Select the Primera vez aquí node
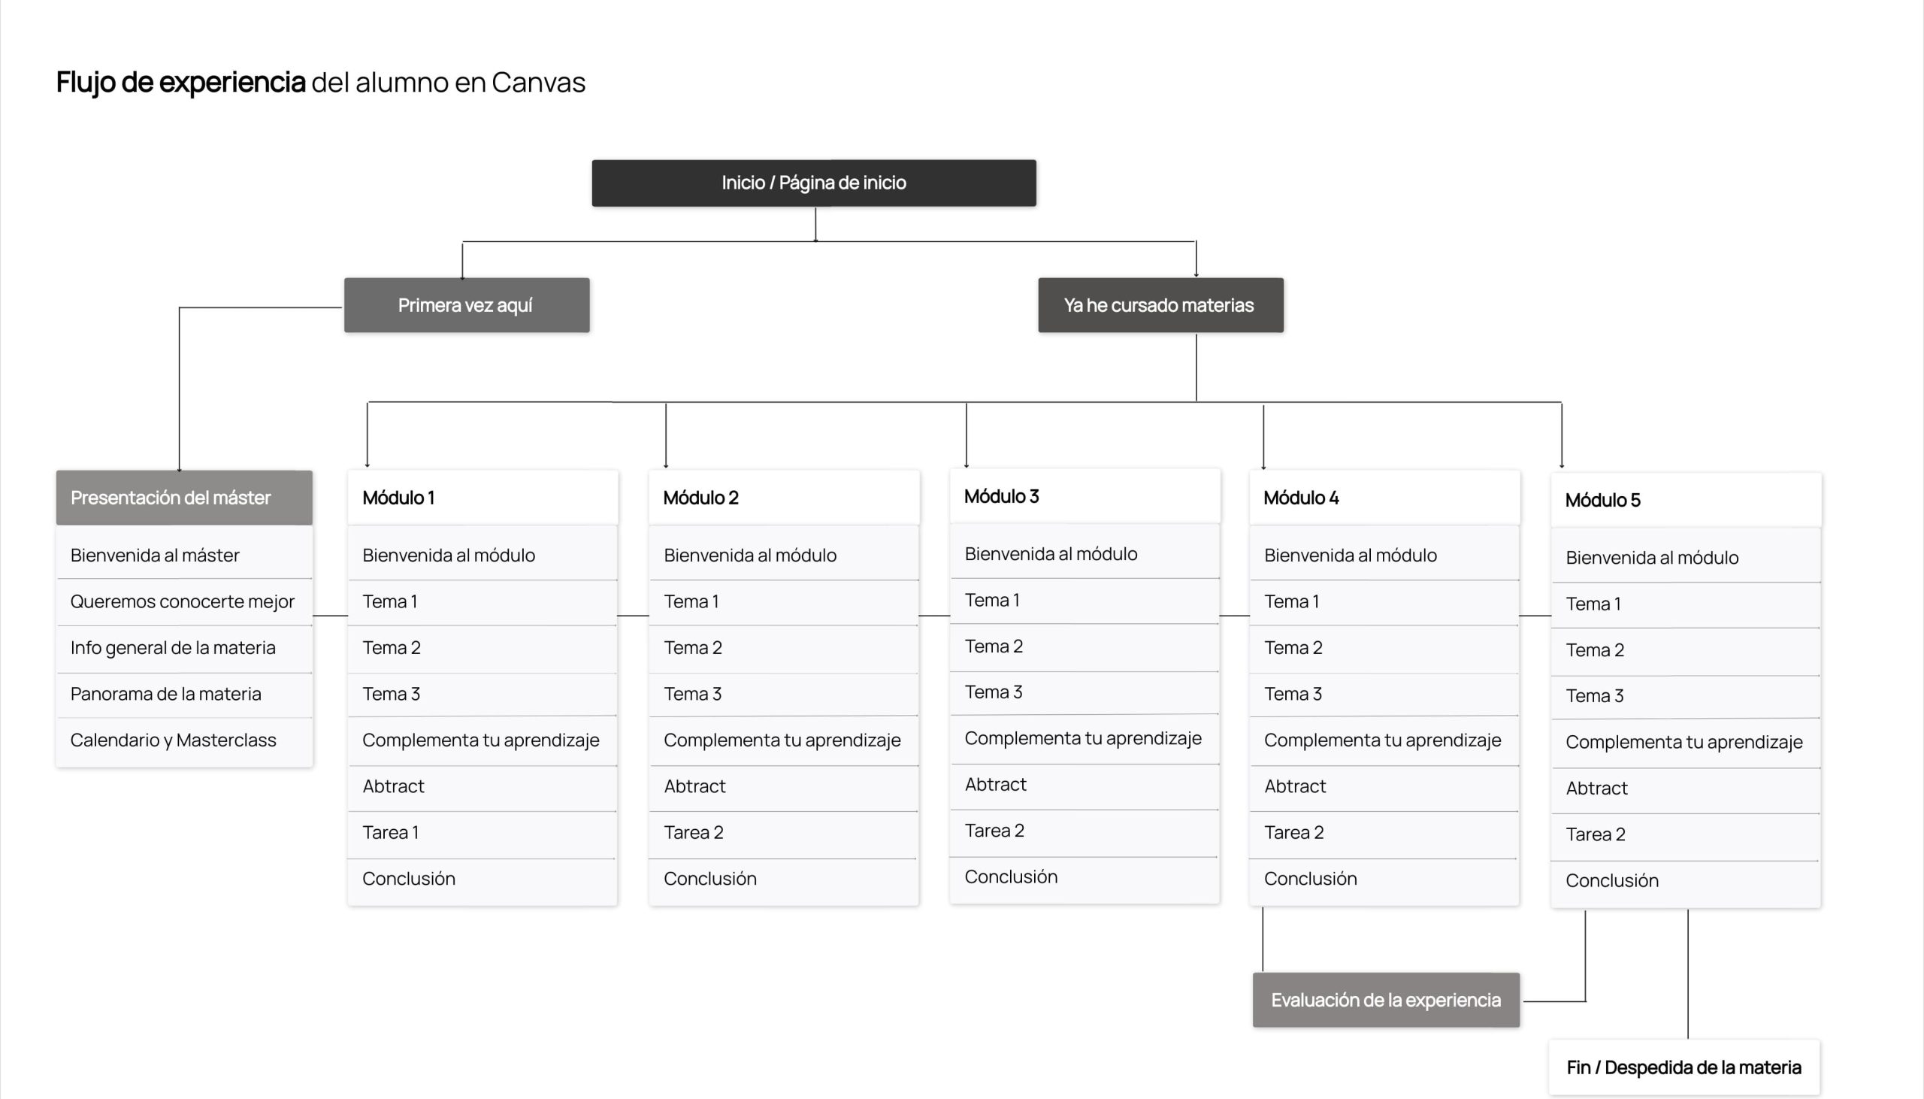This screenshot has width=1924, height=1099. [466, 305]
